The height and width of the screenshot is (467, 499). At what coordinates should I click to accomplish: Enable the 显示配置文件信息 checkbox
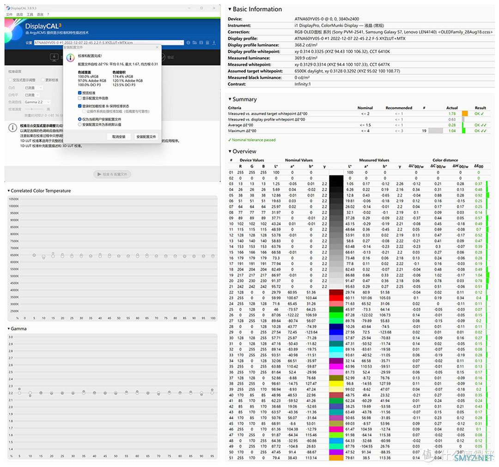(79, 98)
